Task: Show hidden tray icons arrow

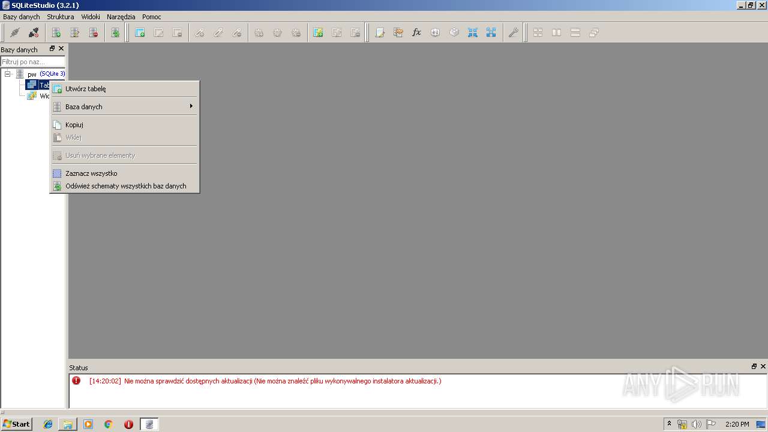Action: click(669, 424)
